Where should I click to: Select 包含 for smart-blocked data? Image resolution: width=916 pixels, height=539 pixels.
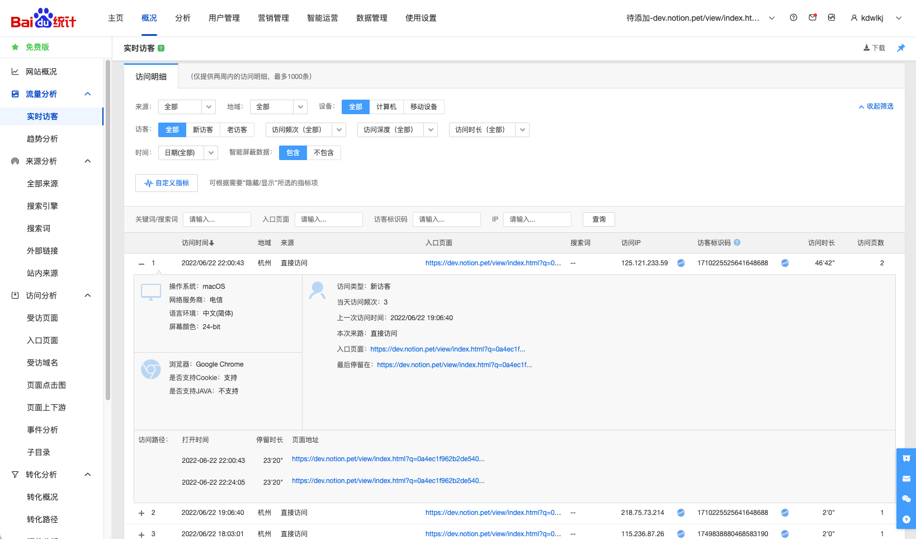tap(293, 153)
